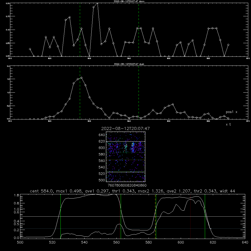Click '580' on the spectrogram y-axis
The image size is (251, 251).
pos(102,154)
